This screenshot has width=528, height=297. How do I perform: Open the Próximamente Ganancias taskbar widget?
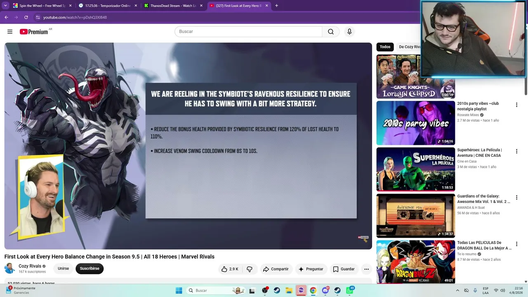[x=21, y=290]
